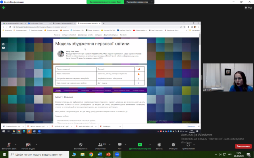The width and height of the screenshot is (254, 158).
Task: Click the green encryption shield icon
Action: (4, 8)
